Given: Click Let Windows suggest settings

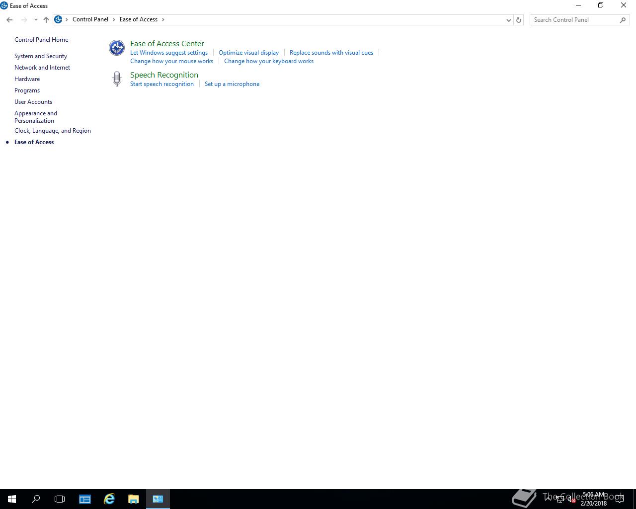Looking at the screenshot, I should pos(169,53).
